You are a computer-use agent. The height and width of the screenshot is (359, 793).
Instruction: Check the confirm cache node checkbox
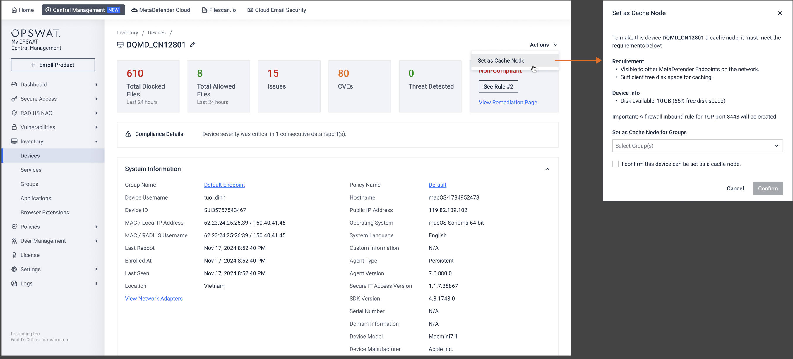[615, 164]
